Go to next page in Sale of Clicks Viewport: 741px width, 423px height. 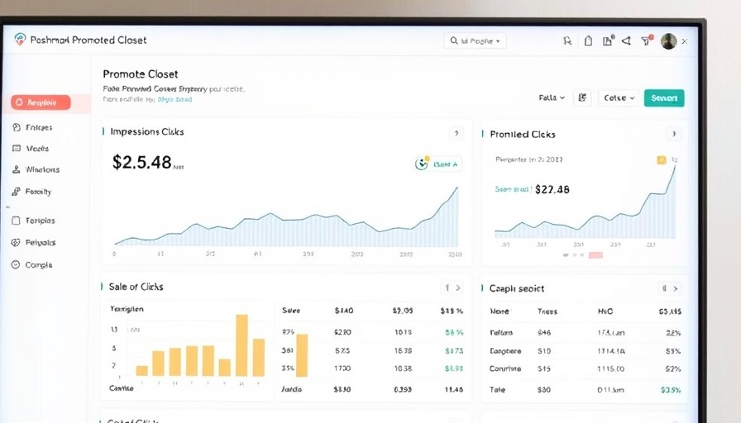(x=458, y=287)
